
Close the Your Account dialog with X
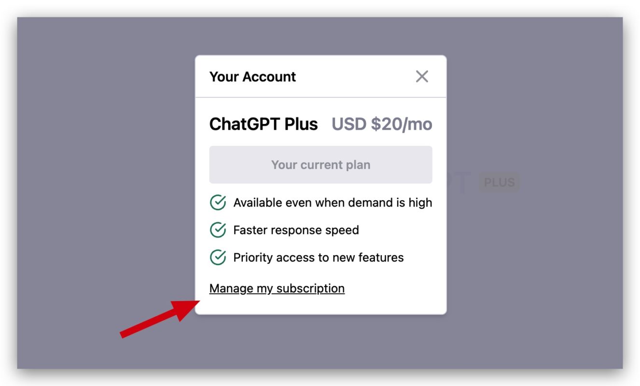[x=422, y=76]
